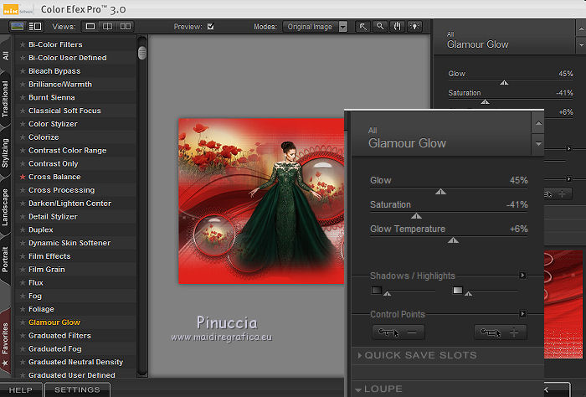Click the remove control point button
Image resolution: width=586 pixels, height=397 pixels.
[398, 333]
